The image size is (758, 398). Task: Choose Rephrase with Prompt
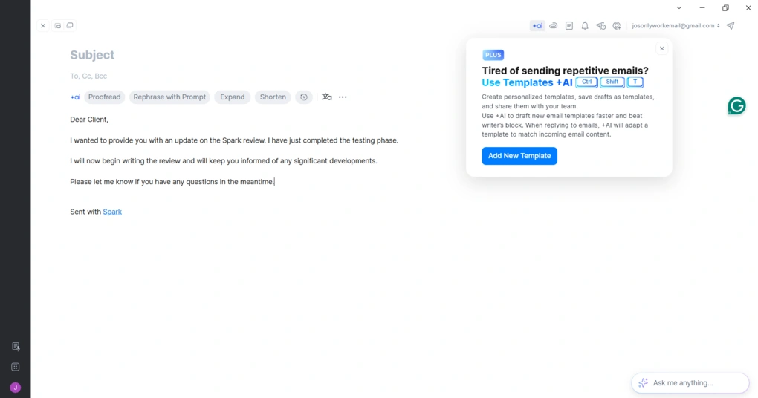click(x=169, y=97)
